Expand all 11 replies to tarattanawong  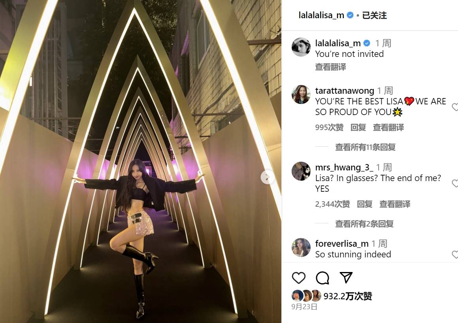365,147
